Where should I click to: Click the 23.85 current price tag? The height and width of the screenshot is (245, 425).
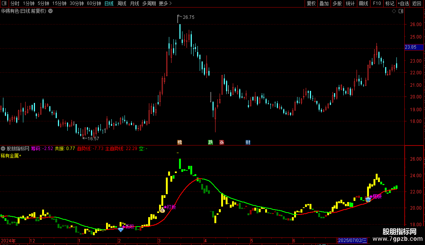click(414, 47)
